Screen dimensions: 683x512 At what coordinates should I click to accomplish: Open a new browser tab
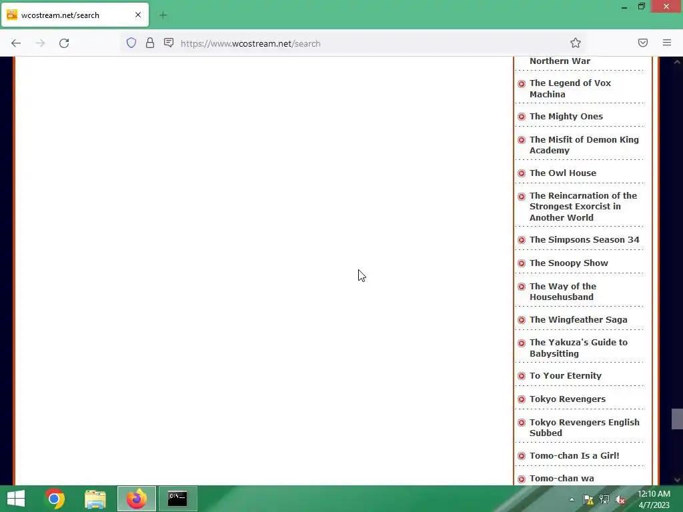[x=163, y=15]
